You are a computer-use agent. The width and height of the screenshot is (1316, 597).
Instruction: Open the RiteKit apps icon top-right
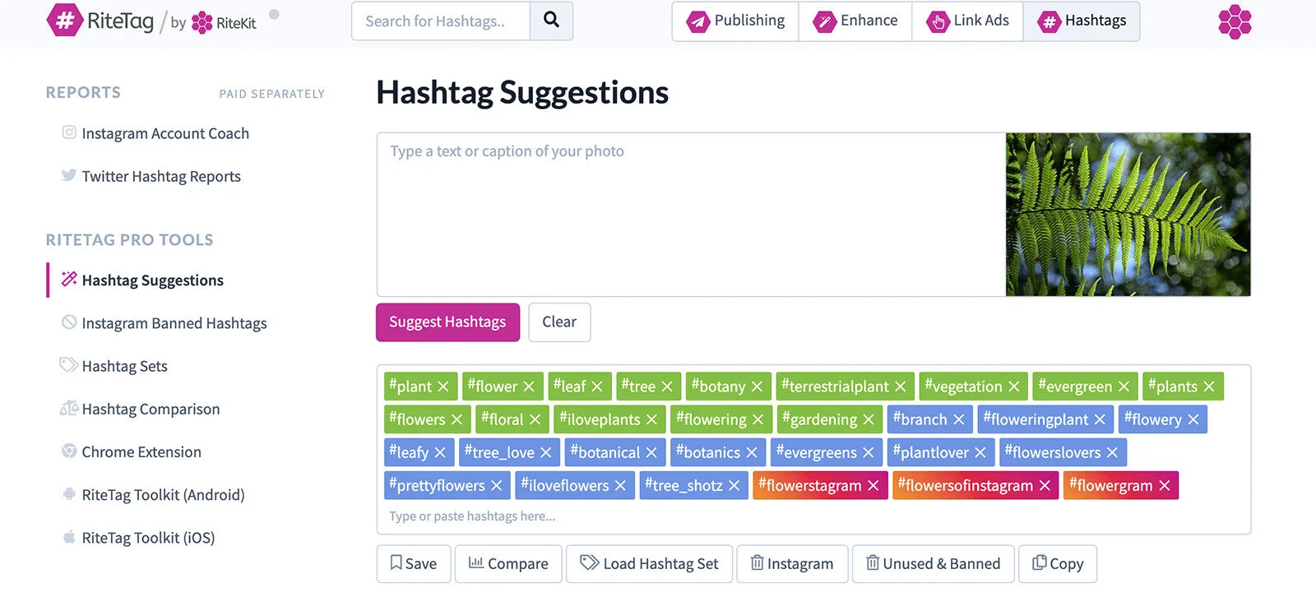point(1235,22)
